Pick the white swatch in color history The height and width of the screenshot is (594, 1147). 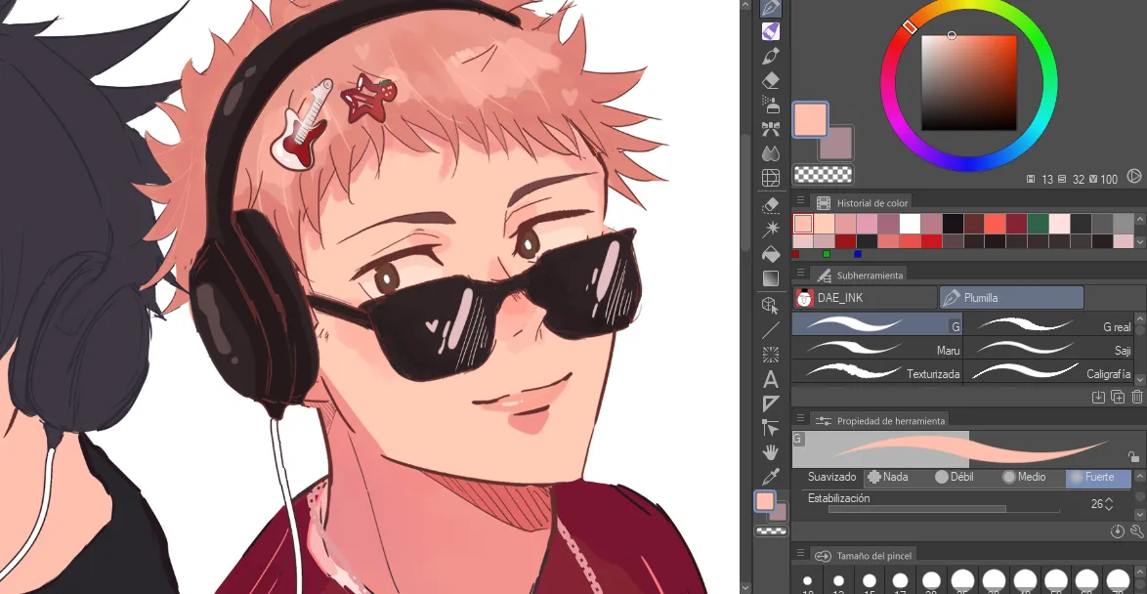point(910,223)
